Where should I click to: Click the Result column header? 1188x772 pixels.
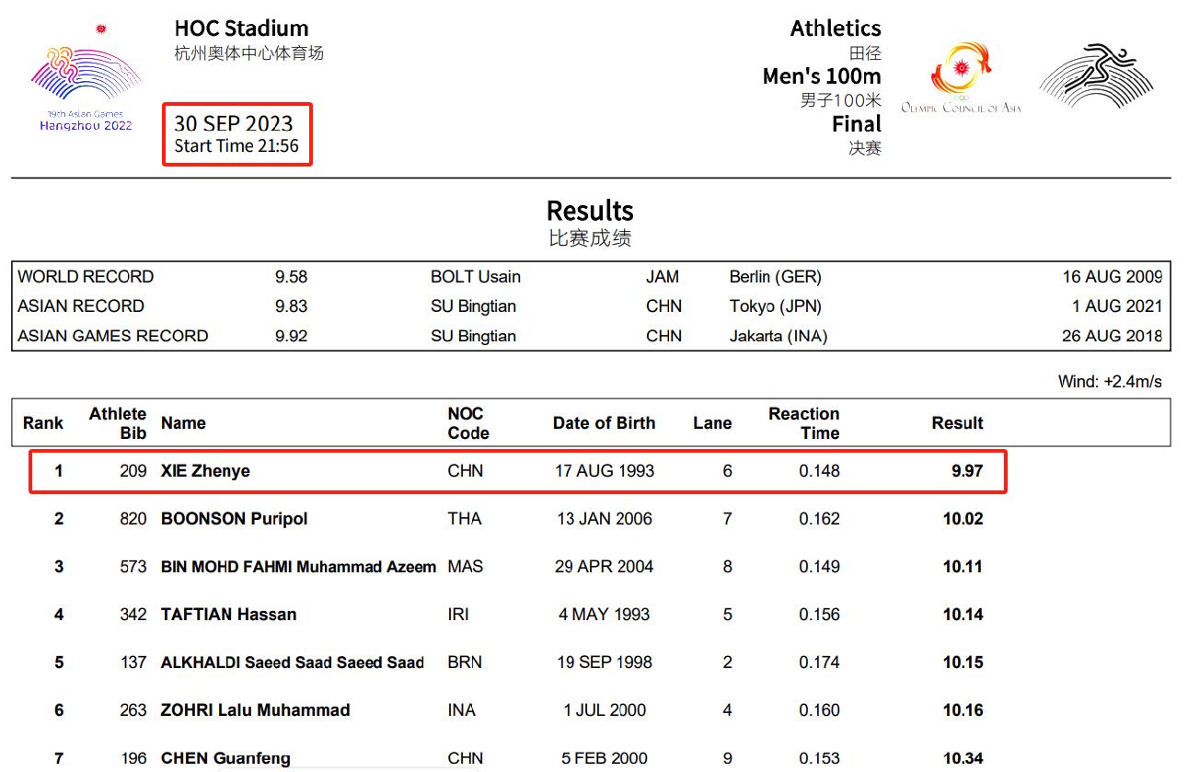tap(957, 423)
